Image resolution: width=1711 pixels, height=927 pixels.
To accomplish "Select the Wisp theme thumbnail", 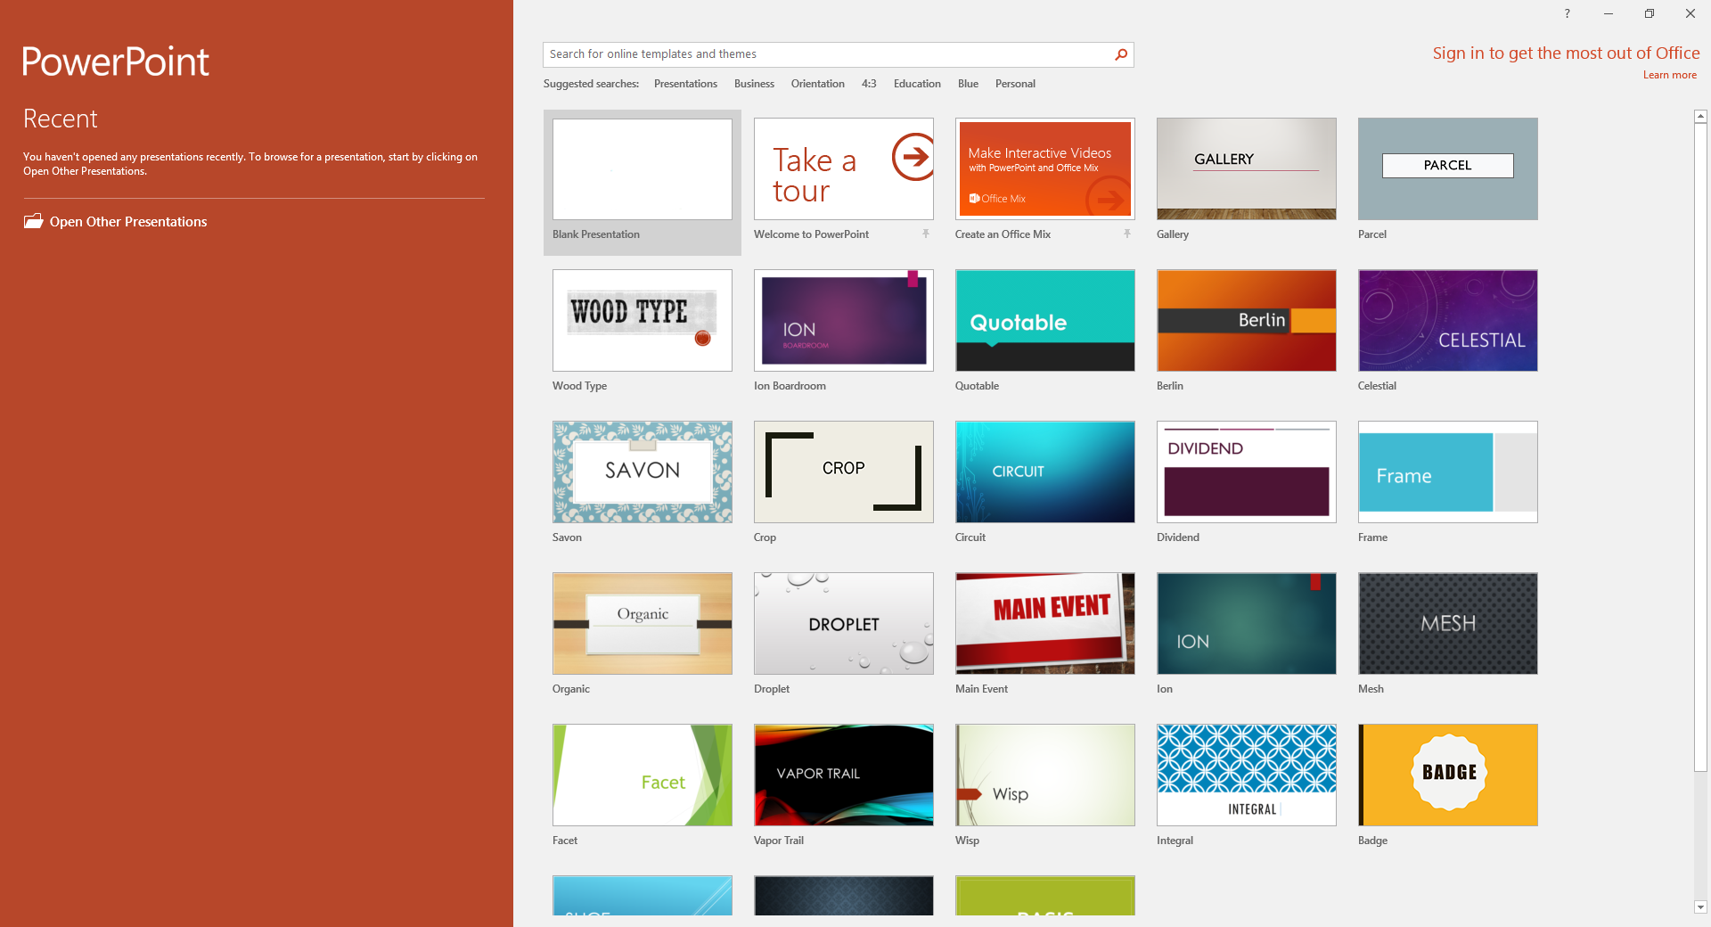I will point(1045,775).
